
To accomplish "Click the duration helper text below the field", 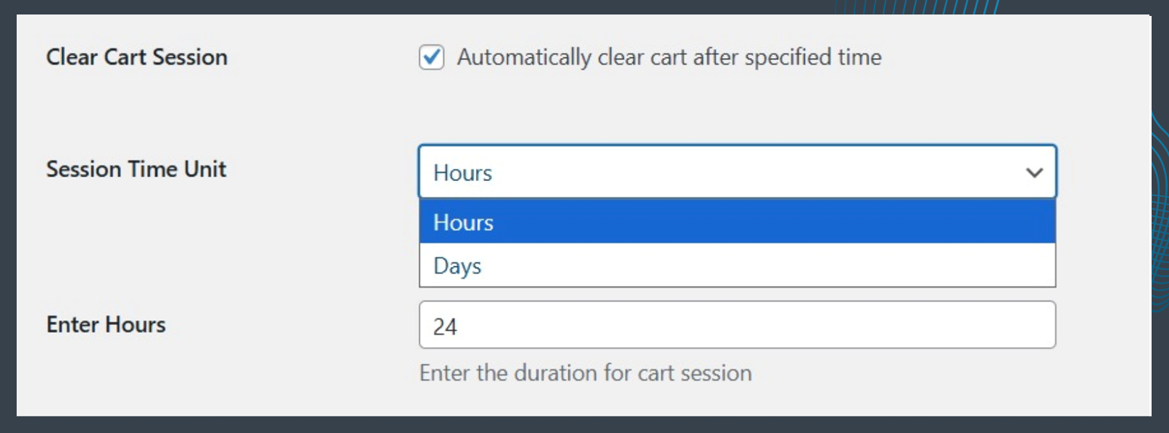I will point(587,372).
